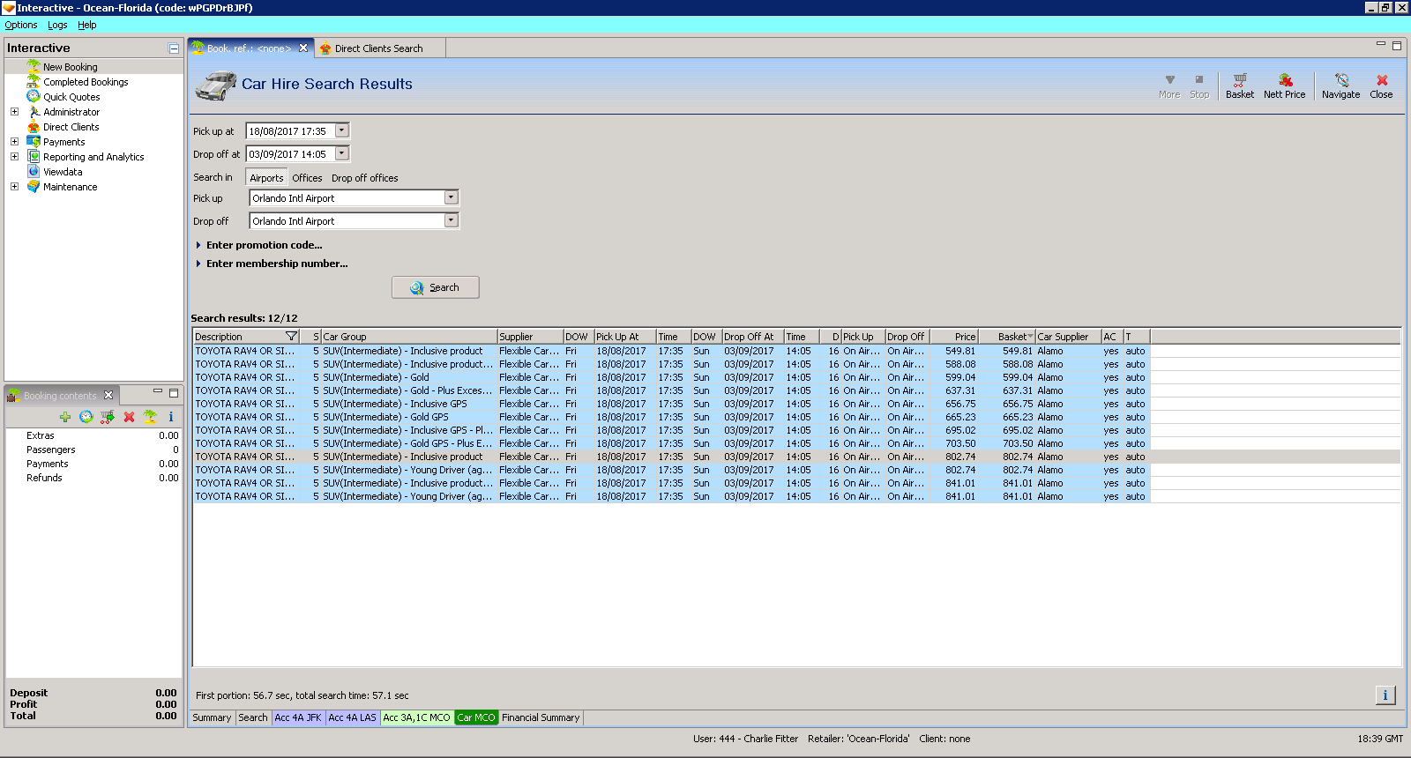Open the Pick up airport dropdown

click(x=451, y=197)
